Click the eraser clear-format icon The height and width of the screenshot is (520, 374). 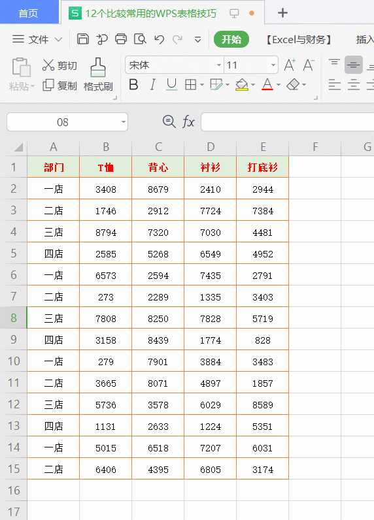coord(293,84)
